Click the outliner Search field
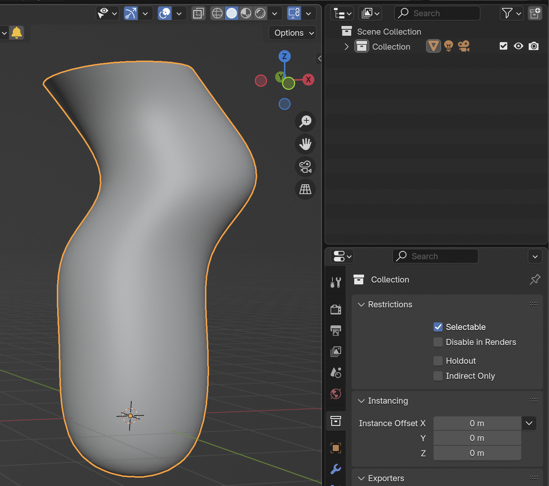 click(x=437, y=13)
